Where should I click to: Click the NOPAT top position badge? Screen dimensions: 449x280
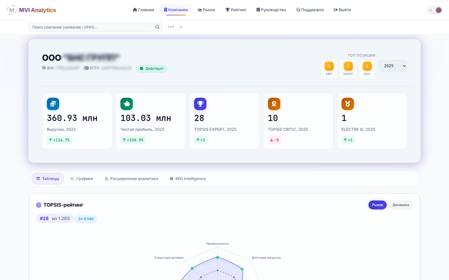pyautogui.click(x=348, y=69)
